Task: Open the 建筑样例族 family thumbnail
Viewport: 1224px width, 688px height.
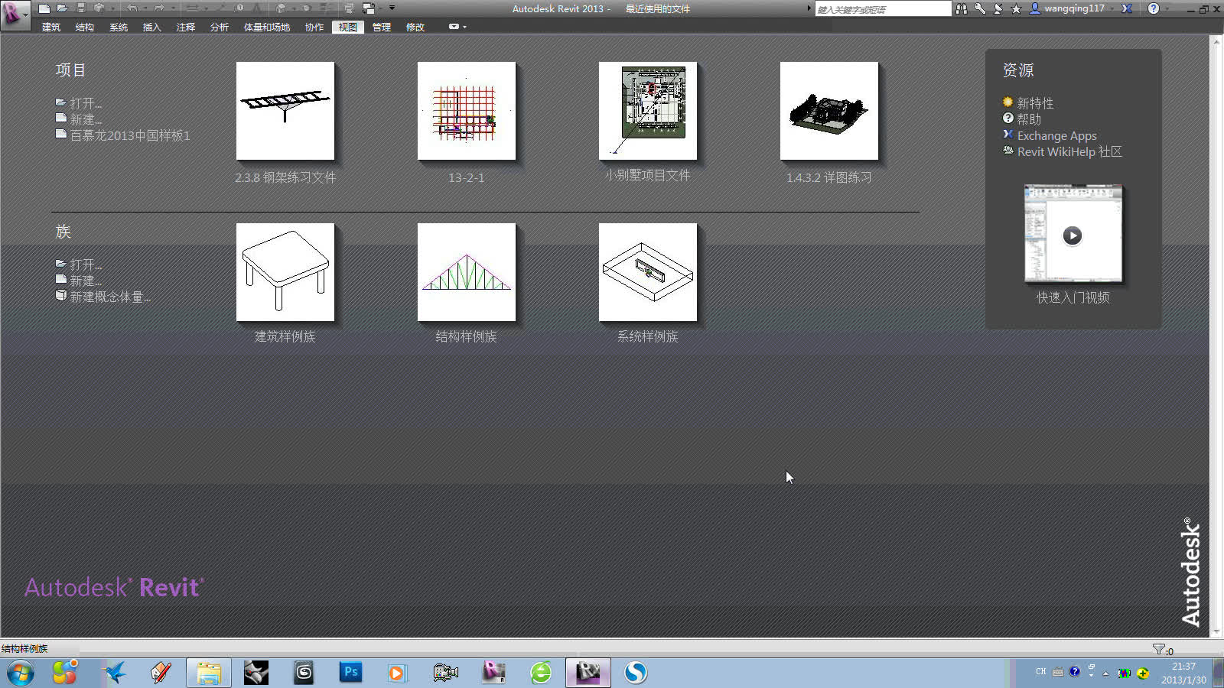Action: (285, 272)
